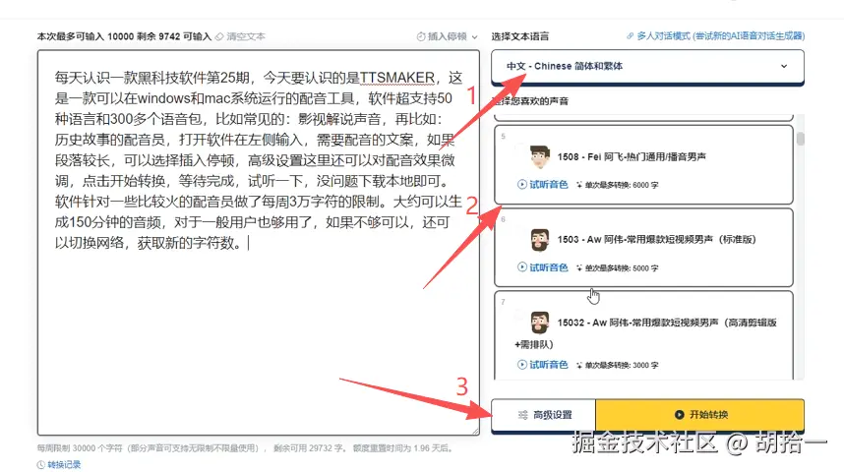Click the 清空文本 link
Image resolution: width=844 pixels, height=472 pixels.
246,36
